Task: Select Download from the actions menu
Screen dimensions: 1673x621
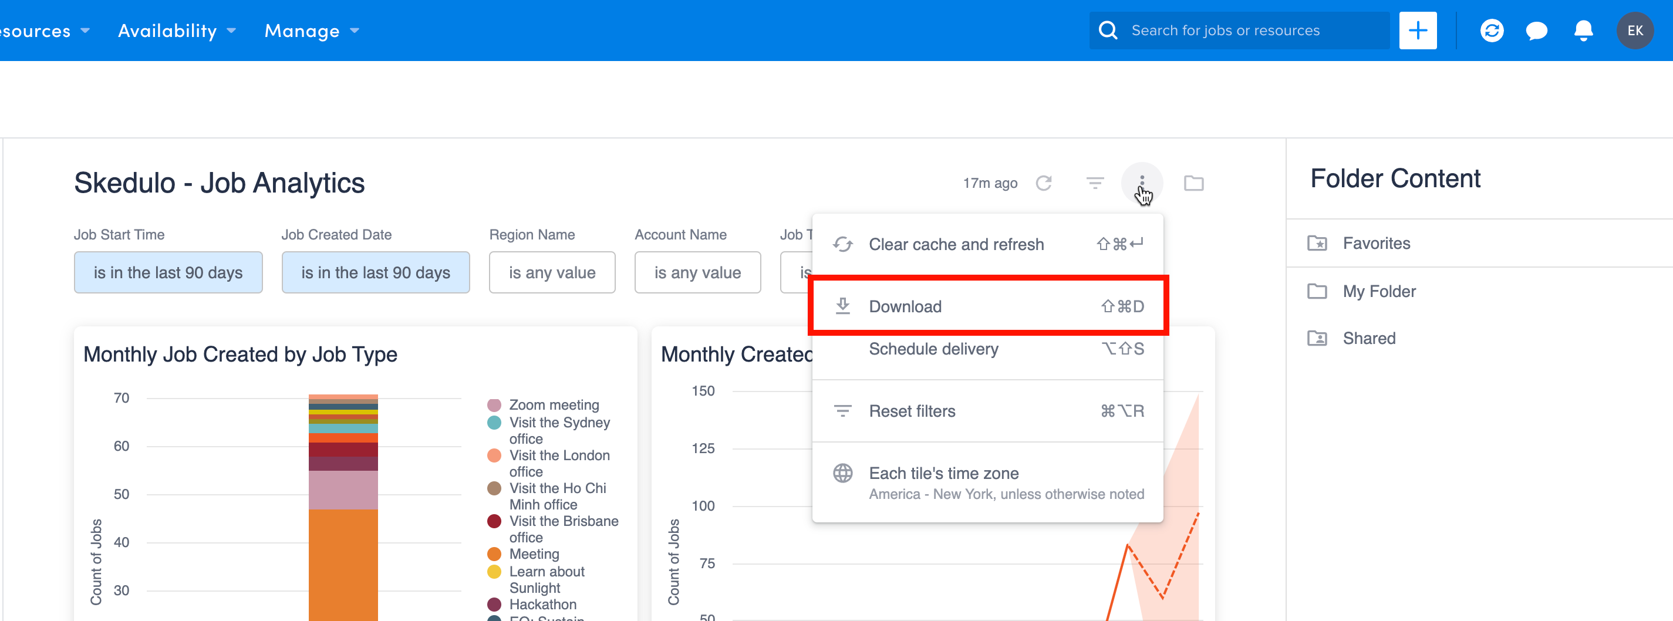Action: tap(906, 306)
